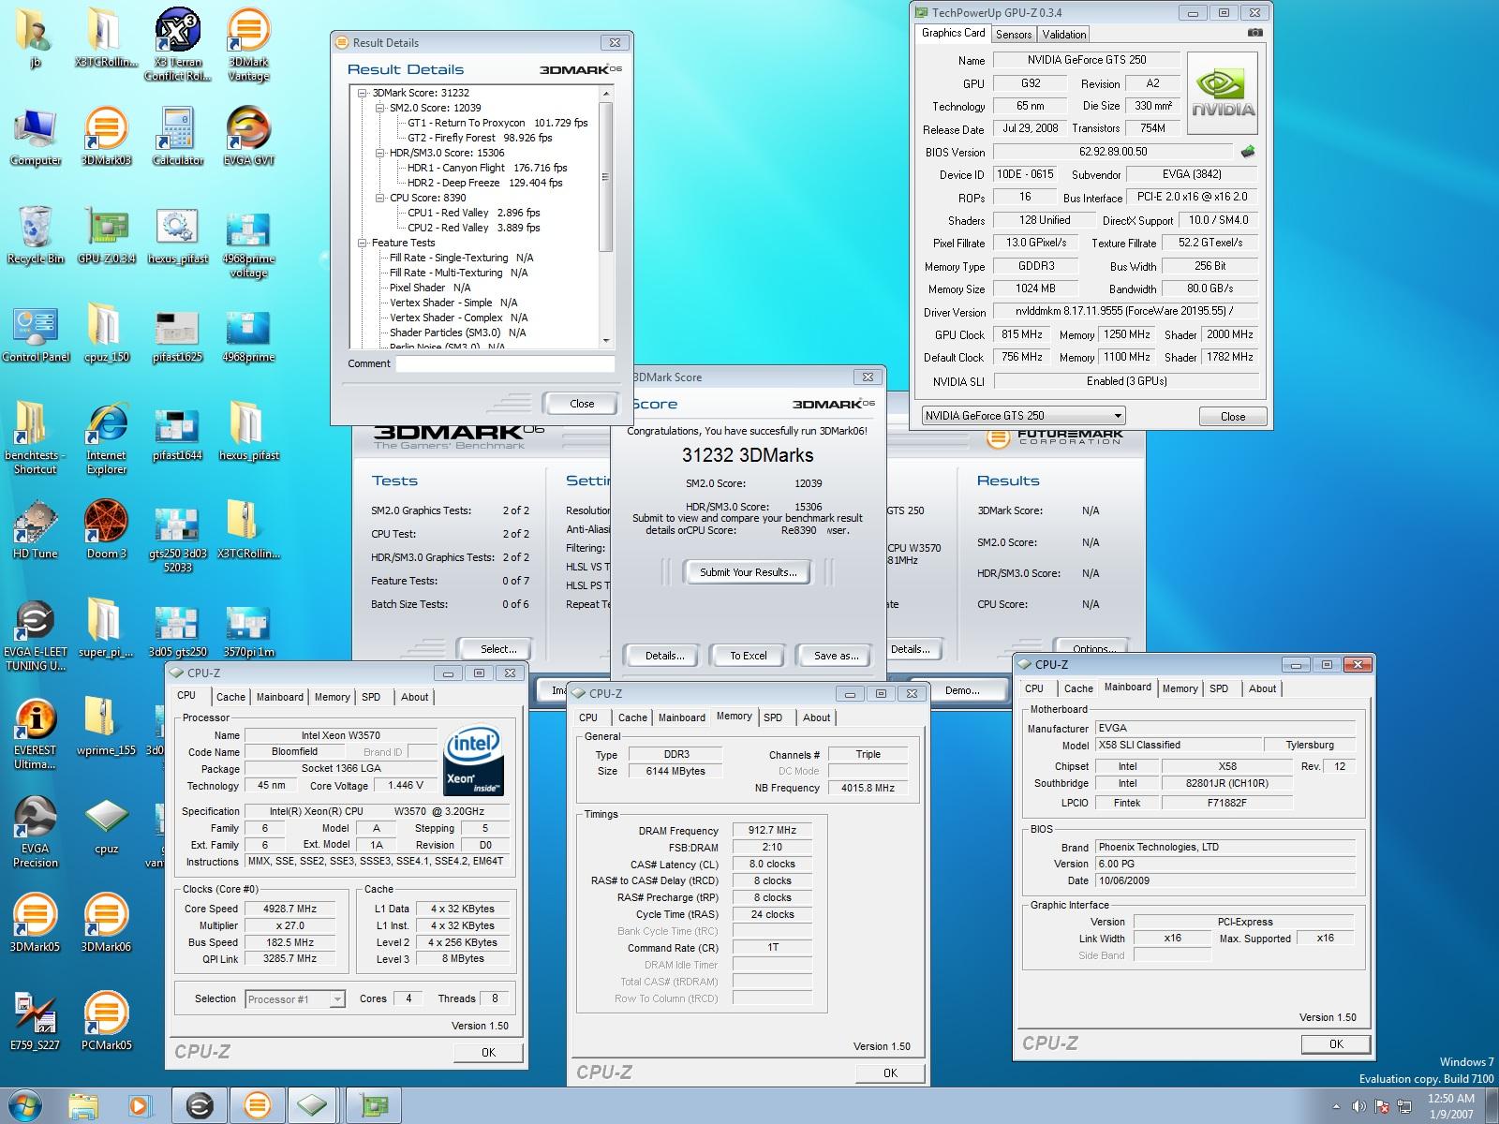The height and width of the screenshot is (1124, 1499).
Task: Open the Windows Start menu orb
Action: pos(25,1105)
